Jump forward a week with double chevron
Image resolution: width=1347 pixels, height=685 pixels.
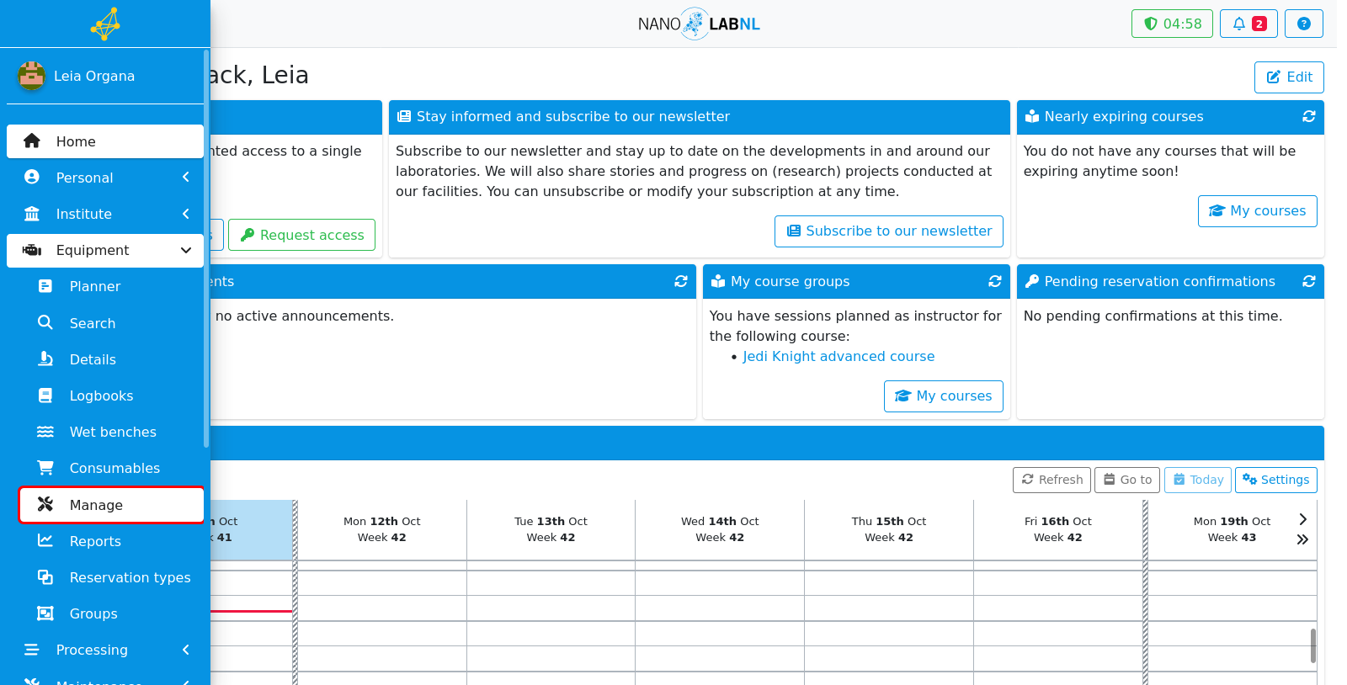tap(1302, 539)
